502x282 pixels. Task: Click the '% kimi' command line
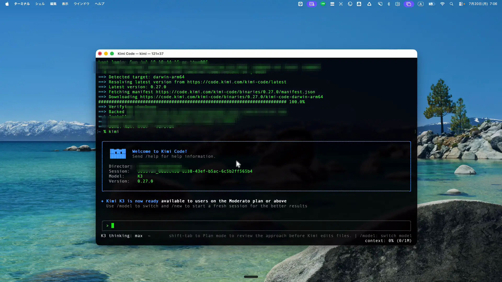(x=111, y=132)
